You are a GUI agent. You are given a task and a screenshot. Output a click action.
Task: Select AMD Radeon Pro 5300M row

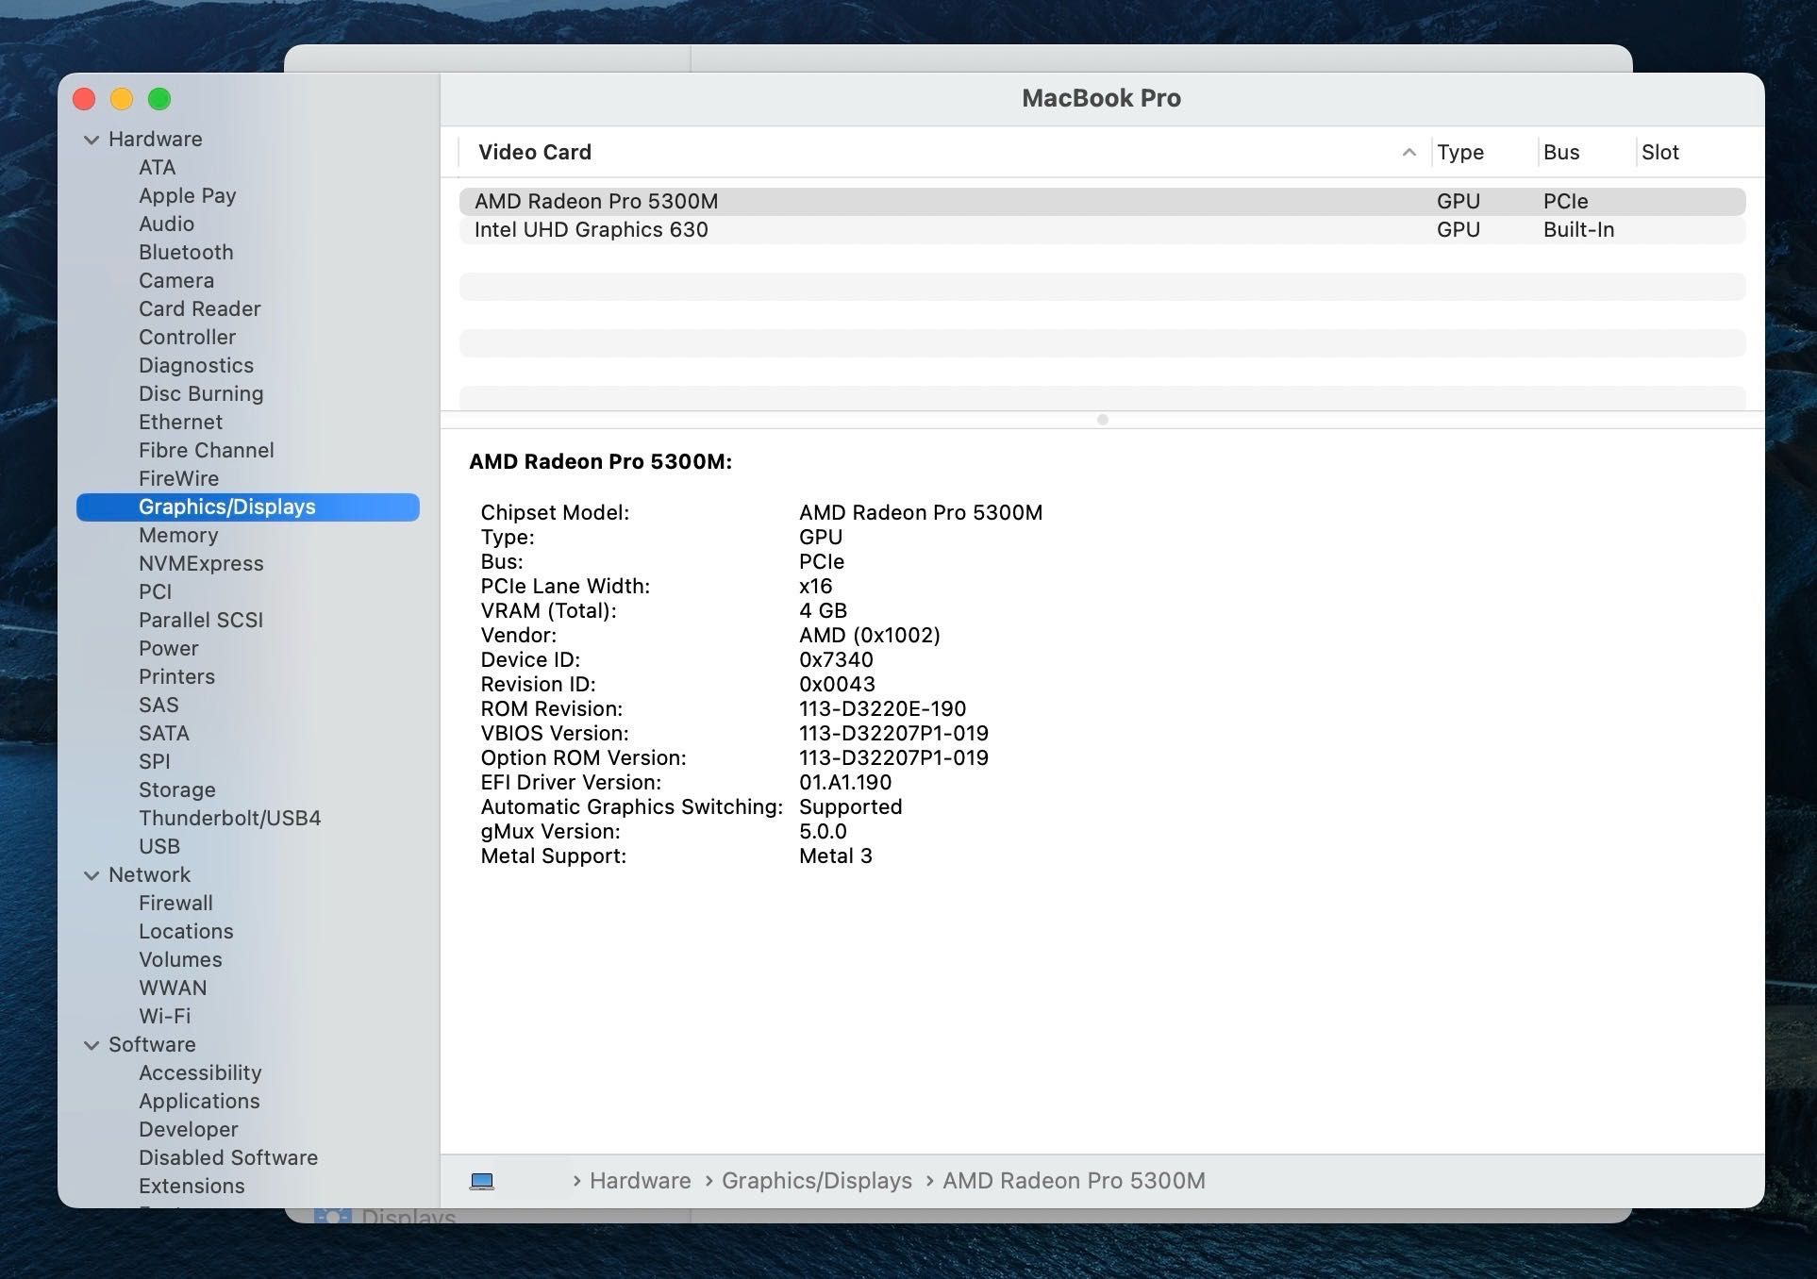[x=1102, y=201]
